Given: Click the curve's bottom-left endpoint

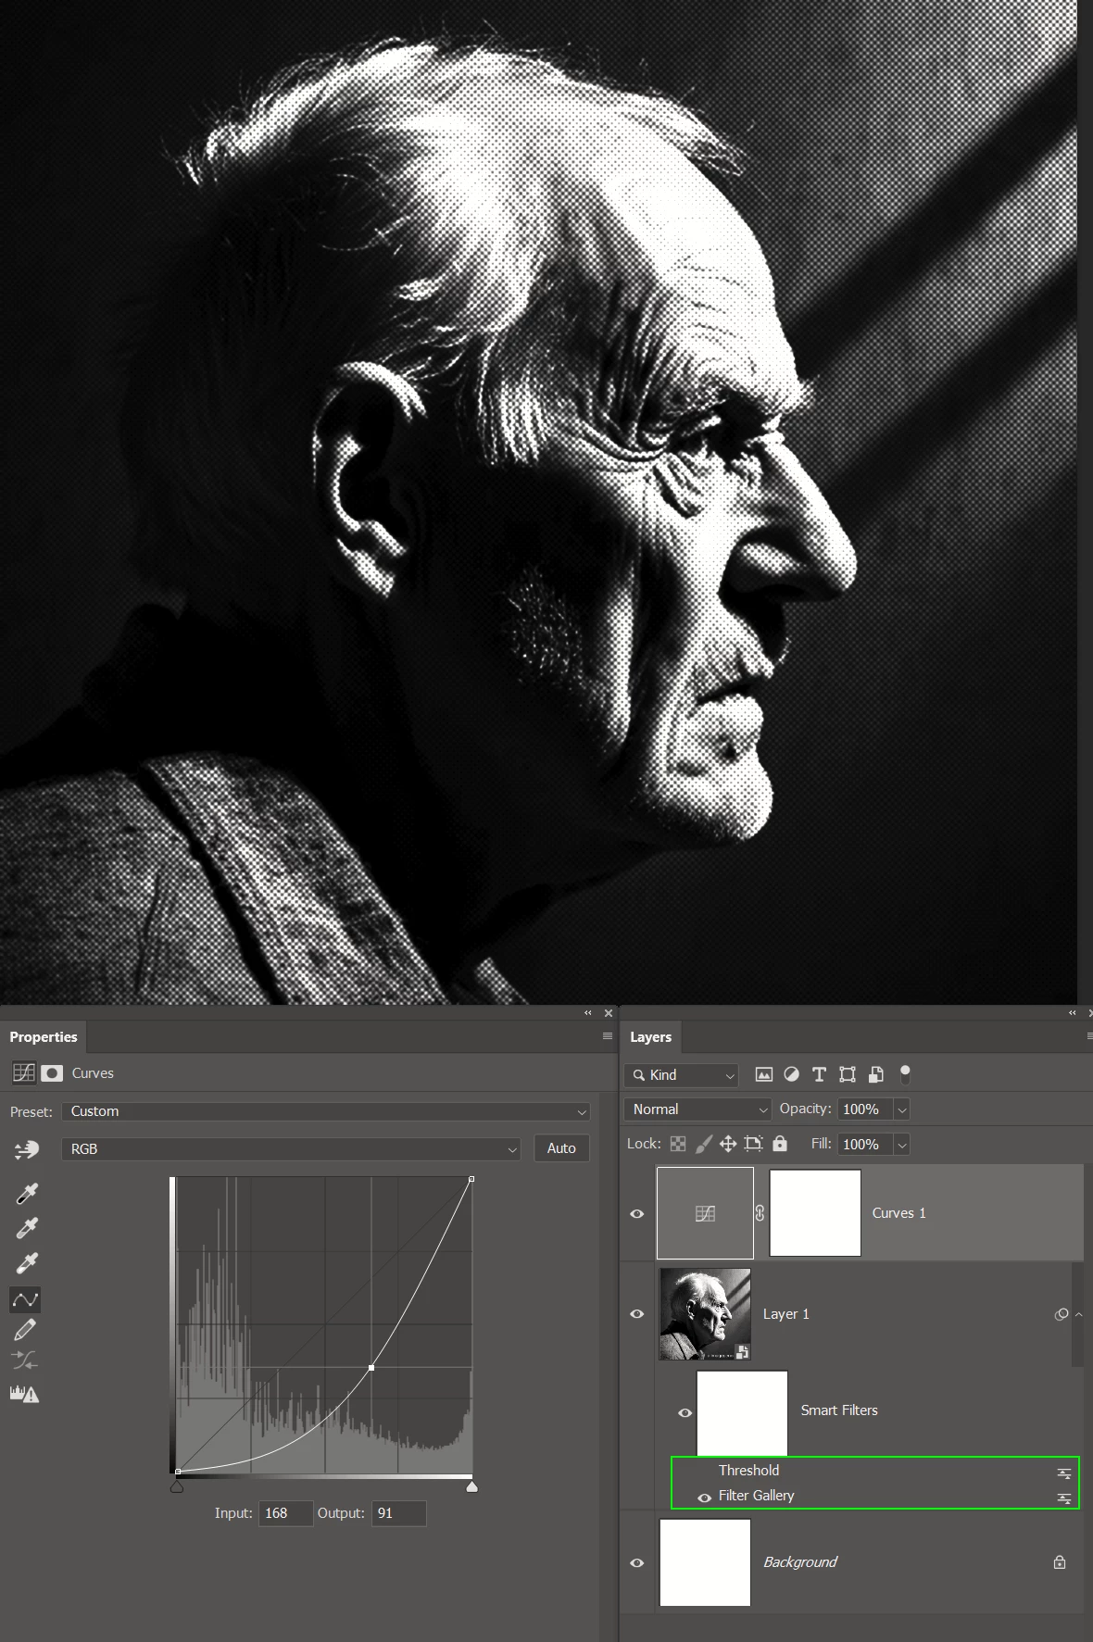Looking at the screenshot, I should tap(177, 1472).
